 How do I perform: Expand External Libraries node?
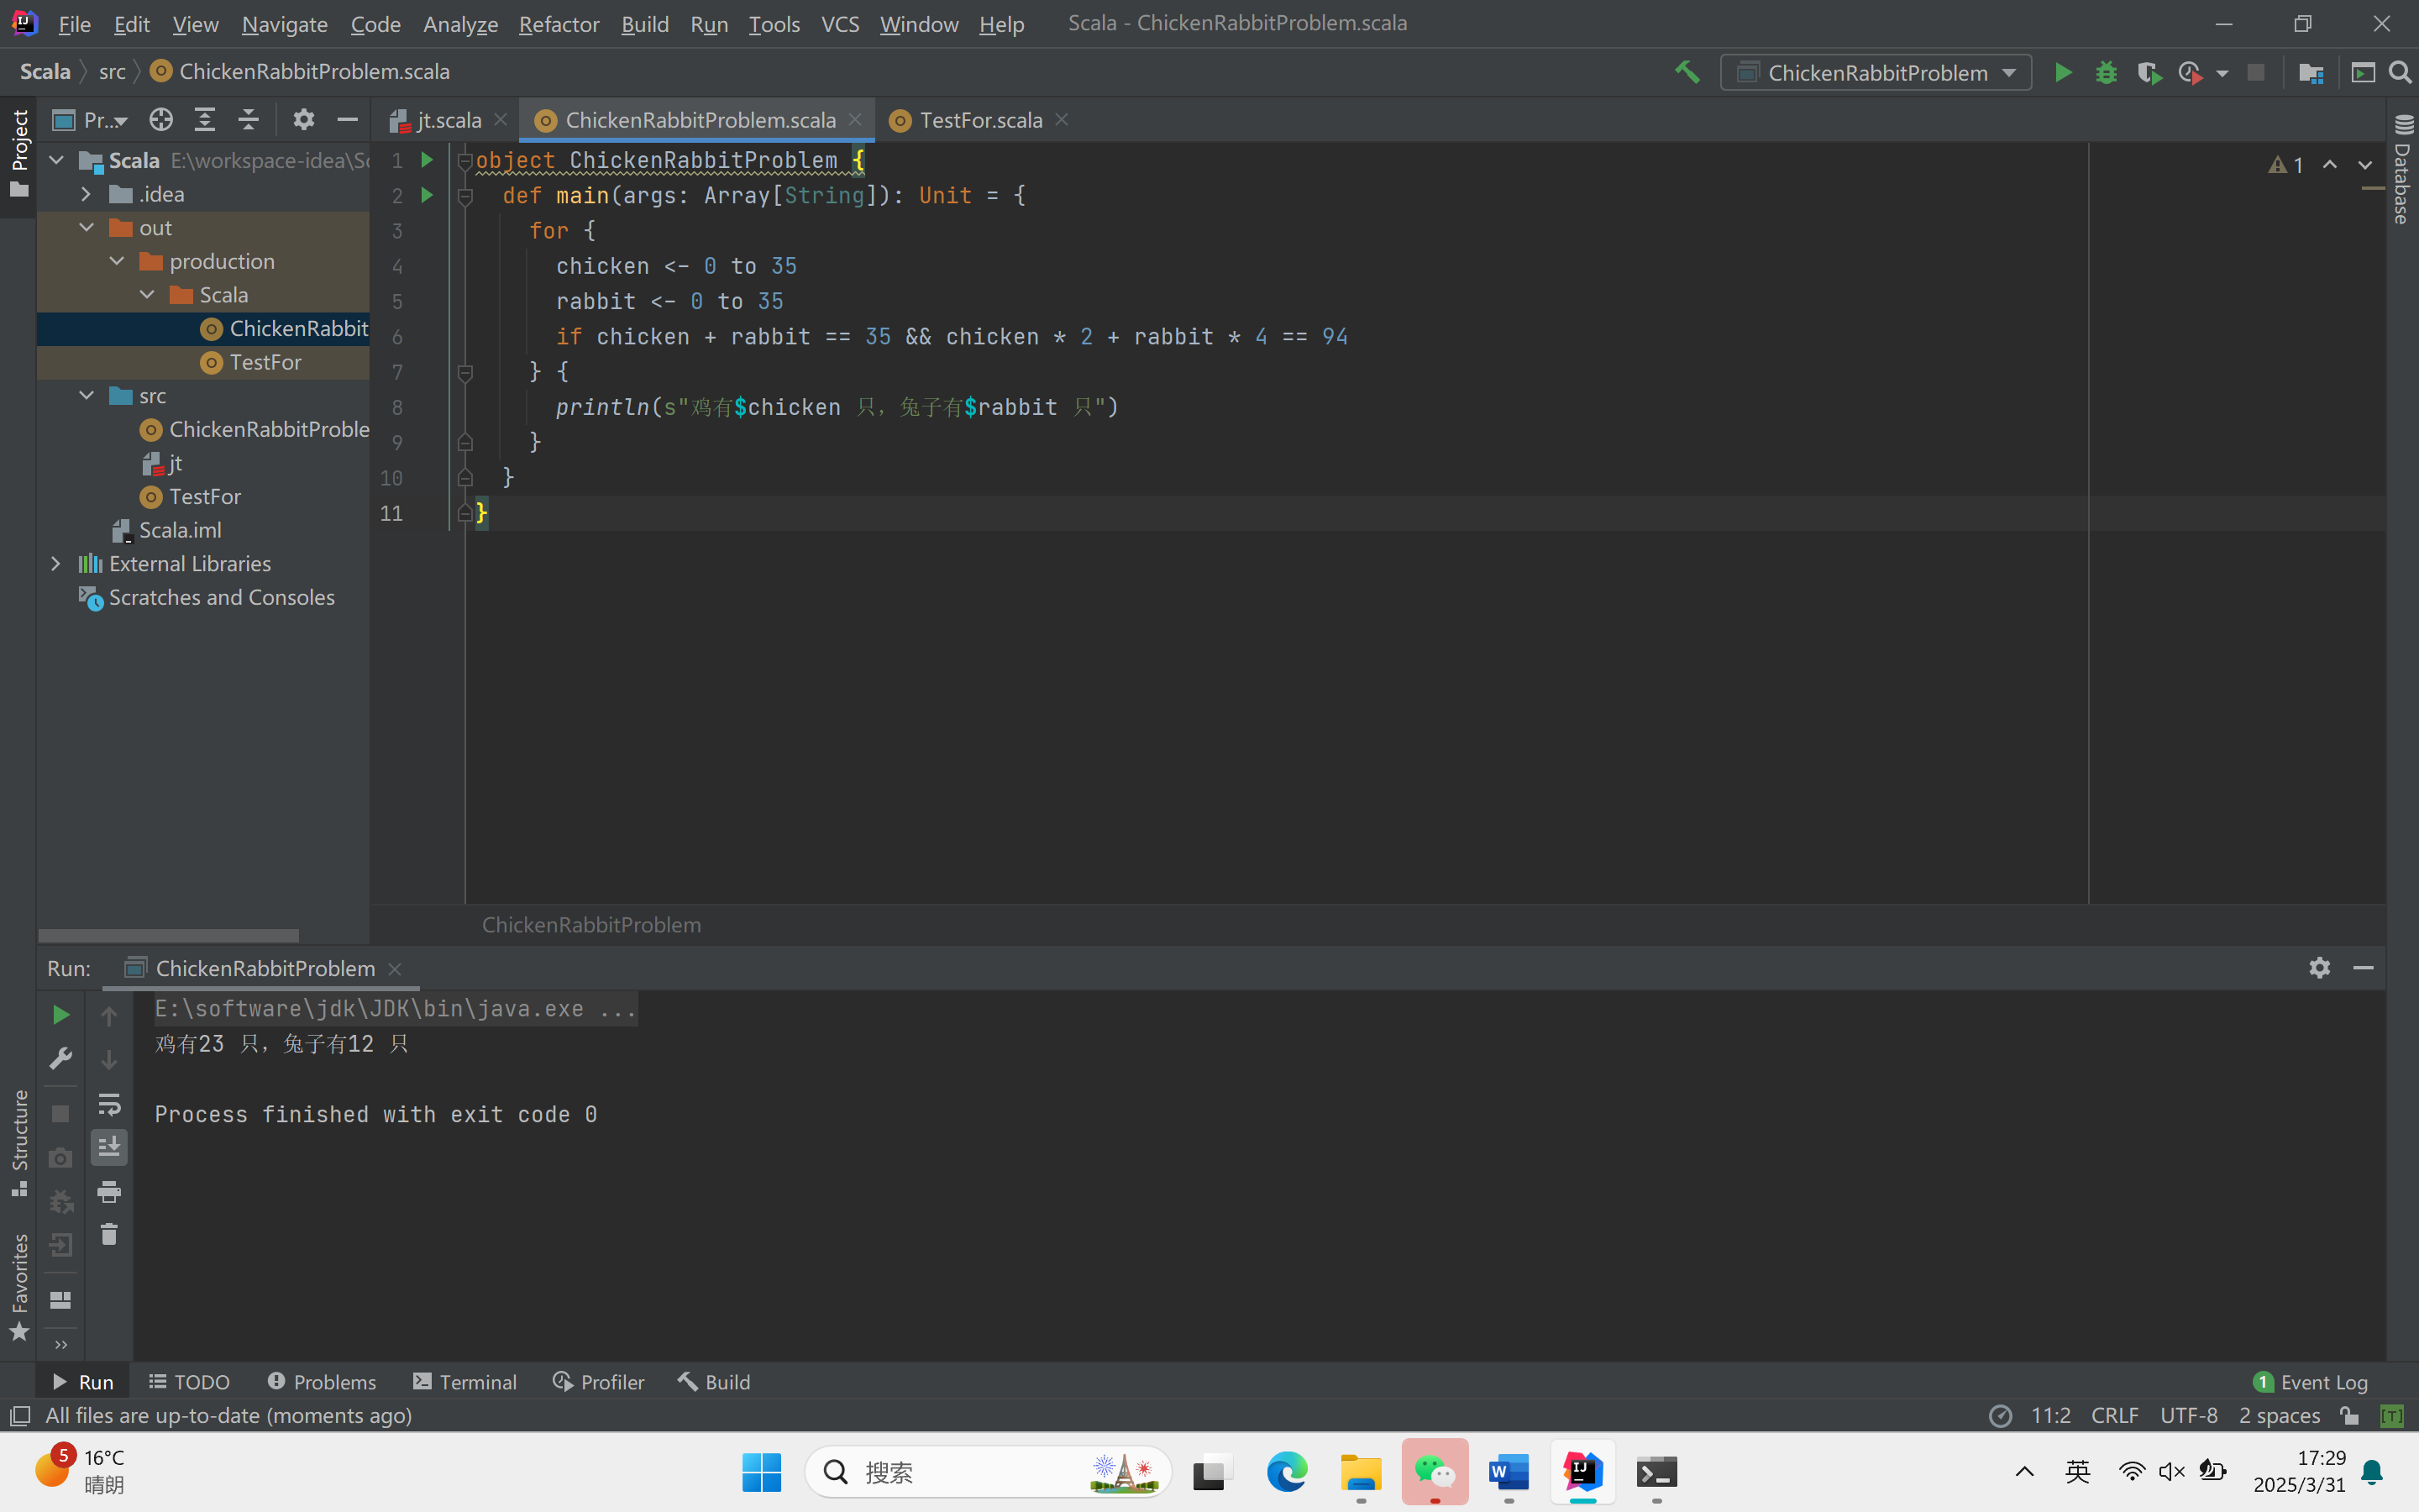(x=56, y=564)
